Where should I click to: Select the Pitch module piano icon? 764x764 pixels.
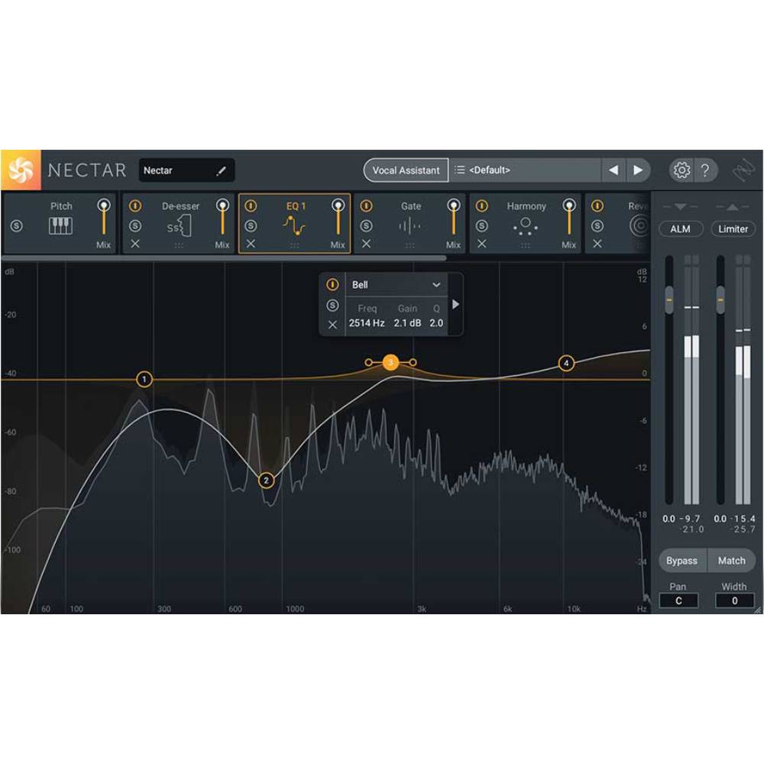[61, 226]
